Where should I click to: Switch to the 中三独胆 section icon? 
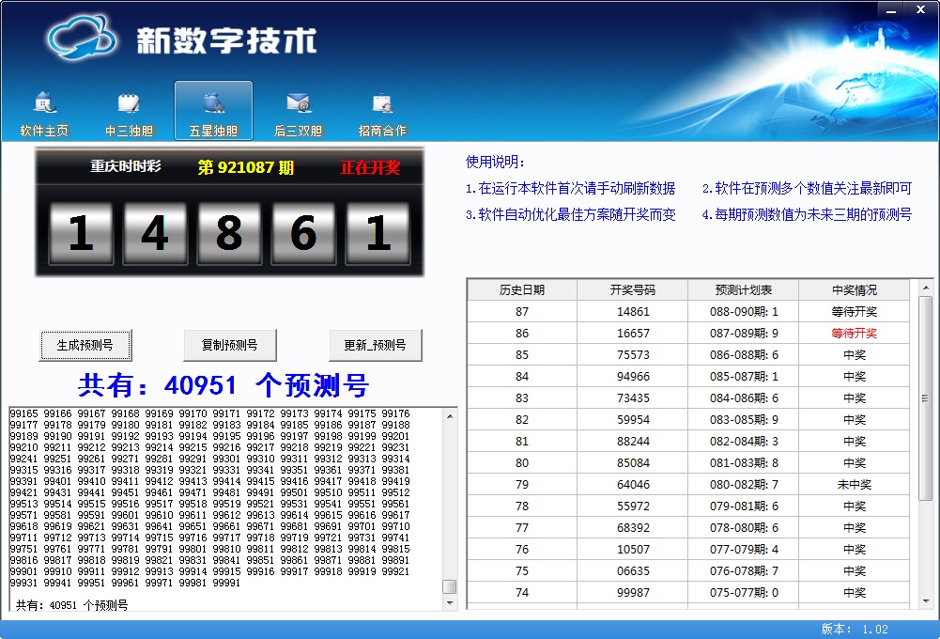[x=129, y=112]
